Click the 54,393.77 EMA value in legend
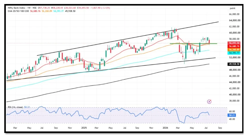Image resolution: width=246 pixels, height=138 pixels. coord(59,11)
